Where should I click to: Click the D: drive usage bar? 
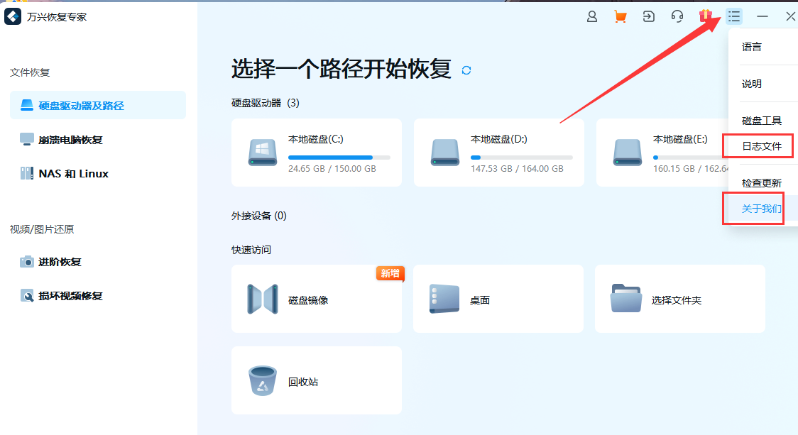coord(522,158)
